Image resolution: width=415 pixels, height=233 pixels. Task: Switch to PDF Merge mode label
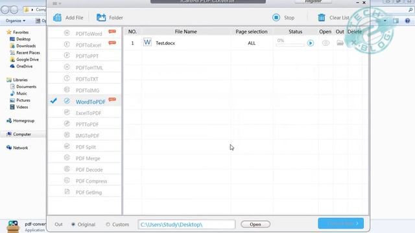pos(88,159)
